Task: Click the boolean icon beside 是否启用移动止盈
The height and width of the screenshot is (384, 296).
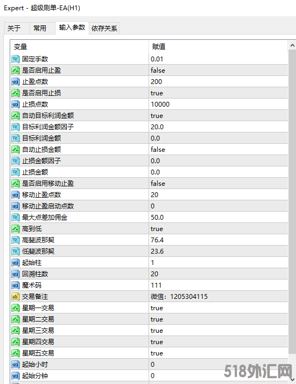Action: (16, 184)
